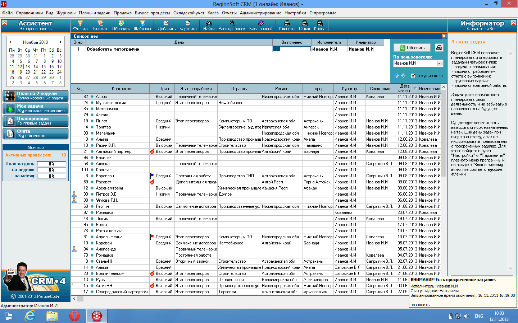Screen dimensions: 518x323
Task: Click the позвонить link in notification
Action: [x=420, y=305]
